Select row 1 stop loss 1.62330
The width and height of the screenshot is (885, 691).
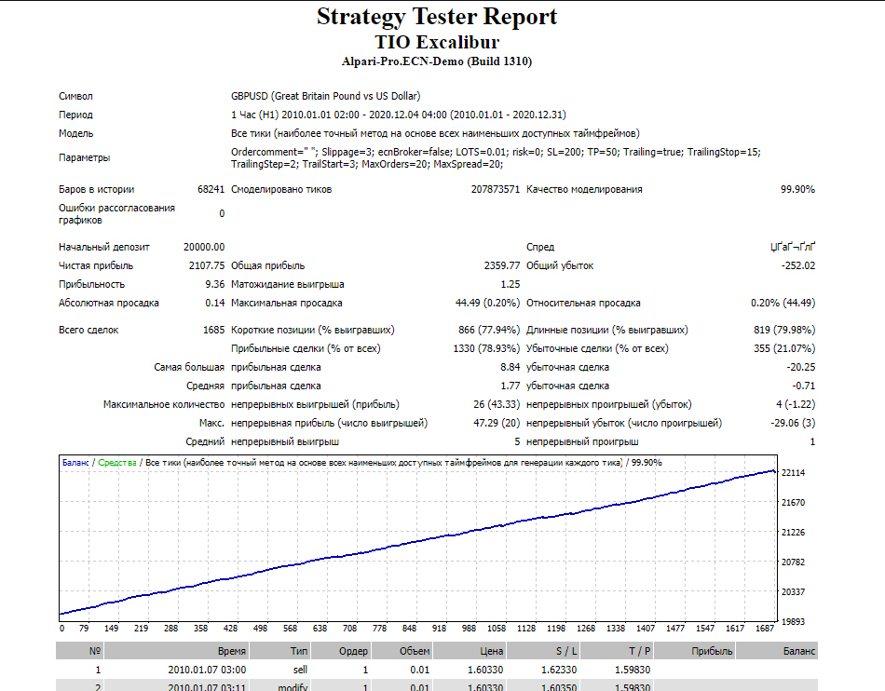pos(559,670)
